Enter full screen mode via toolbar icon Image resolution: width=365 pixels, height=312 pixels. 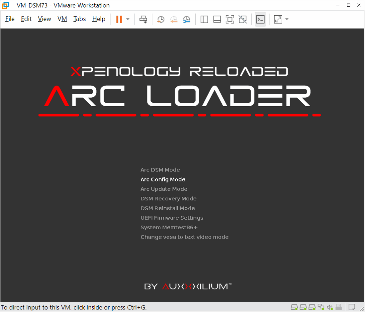point(230,19)
